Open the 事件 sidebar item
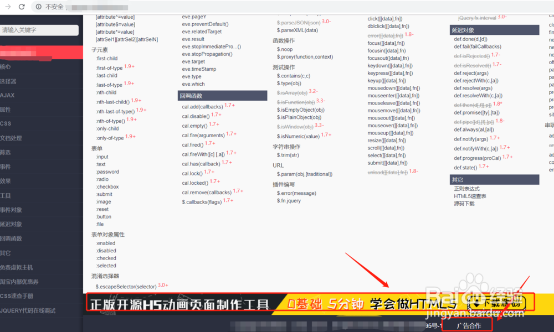The width and height of the screenshot is (554, 332). coord(6,167)
